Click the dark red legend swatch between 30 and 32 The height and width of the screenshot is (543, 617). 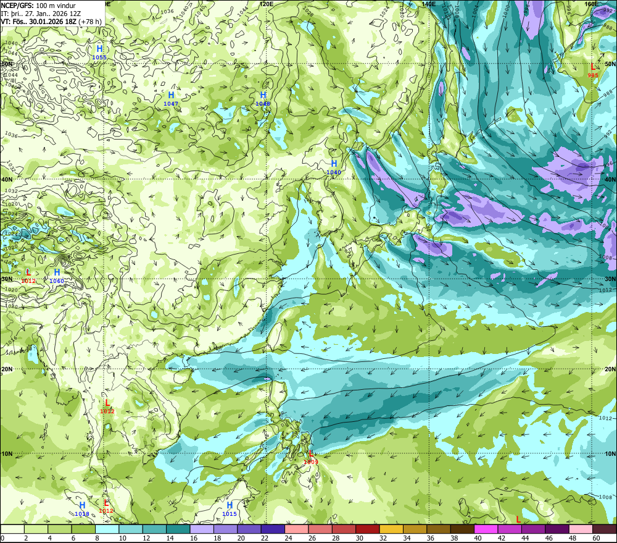(368, 529)
